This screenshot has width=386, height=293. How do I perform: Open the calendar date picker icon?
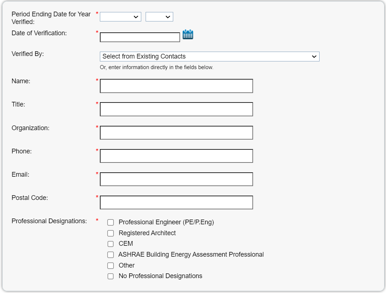tap(188, 35)
